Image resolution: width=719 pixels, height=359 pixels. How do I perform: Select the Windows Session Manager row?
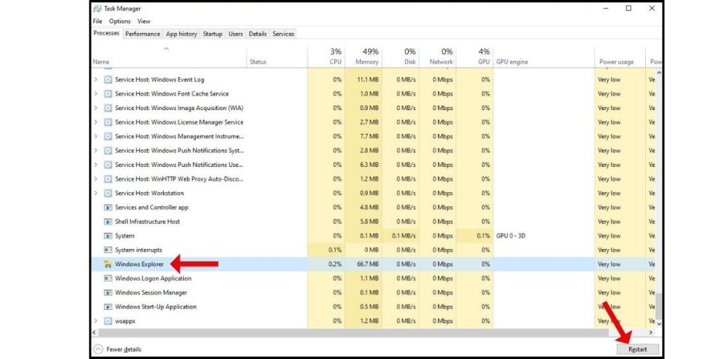click(x=374, y=292)
